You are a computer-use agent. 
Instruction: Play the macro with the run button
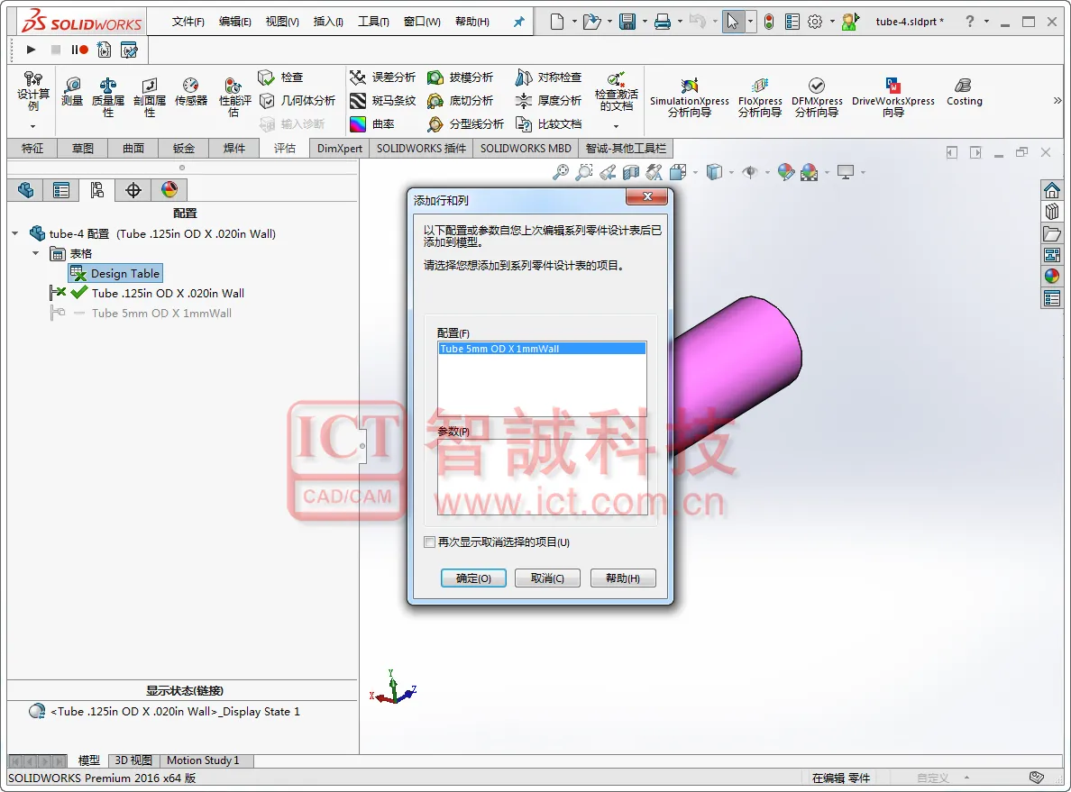pos(31,50)
